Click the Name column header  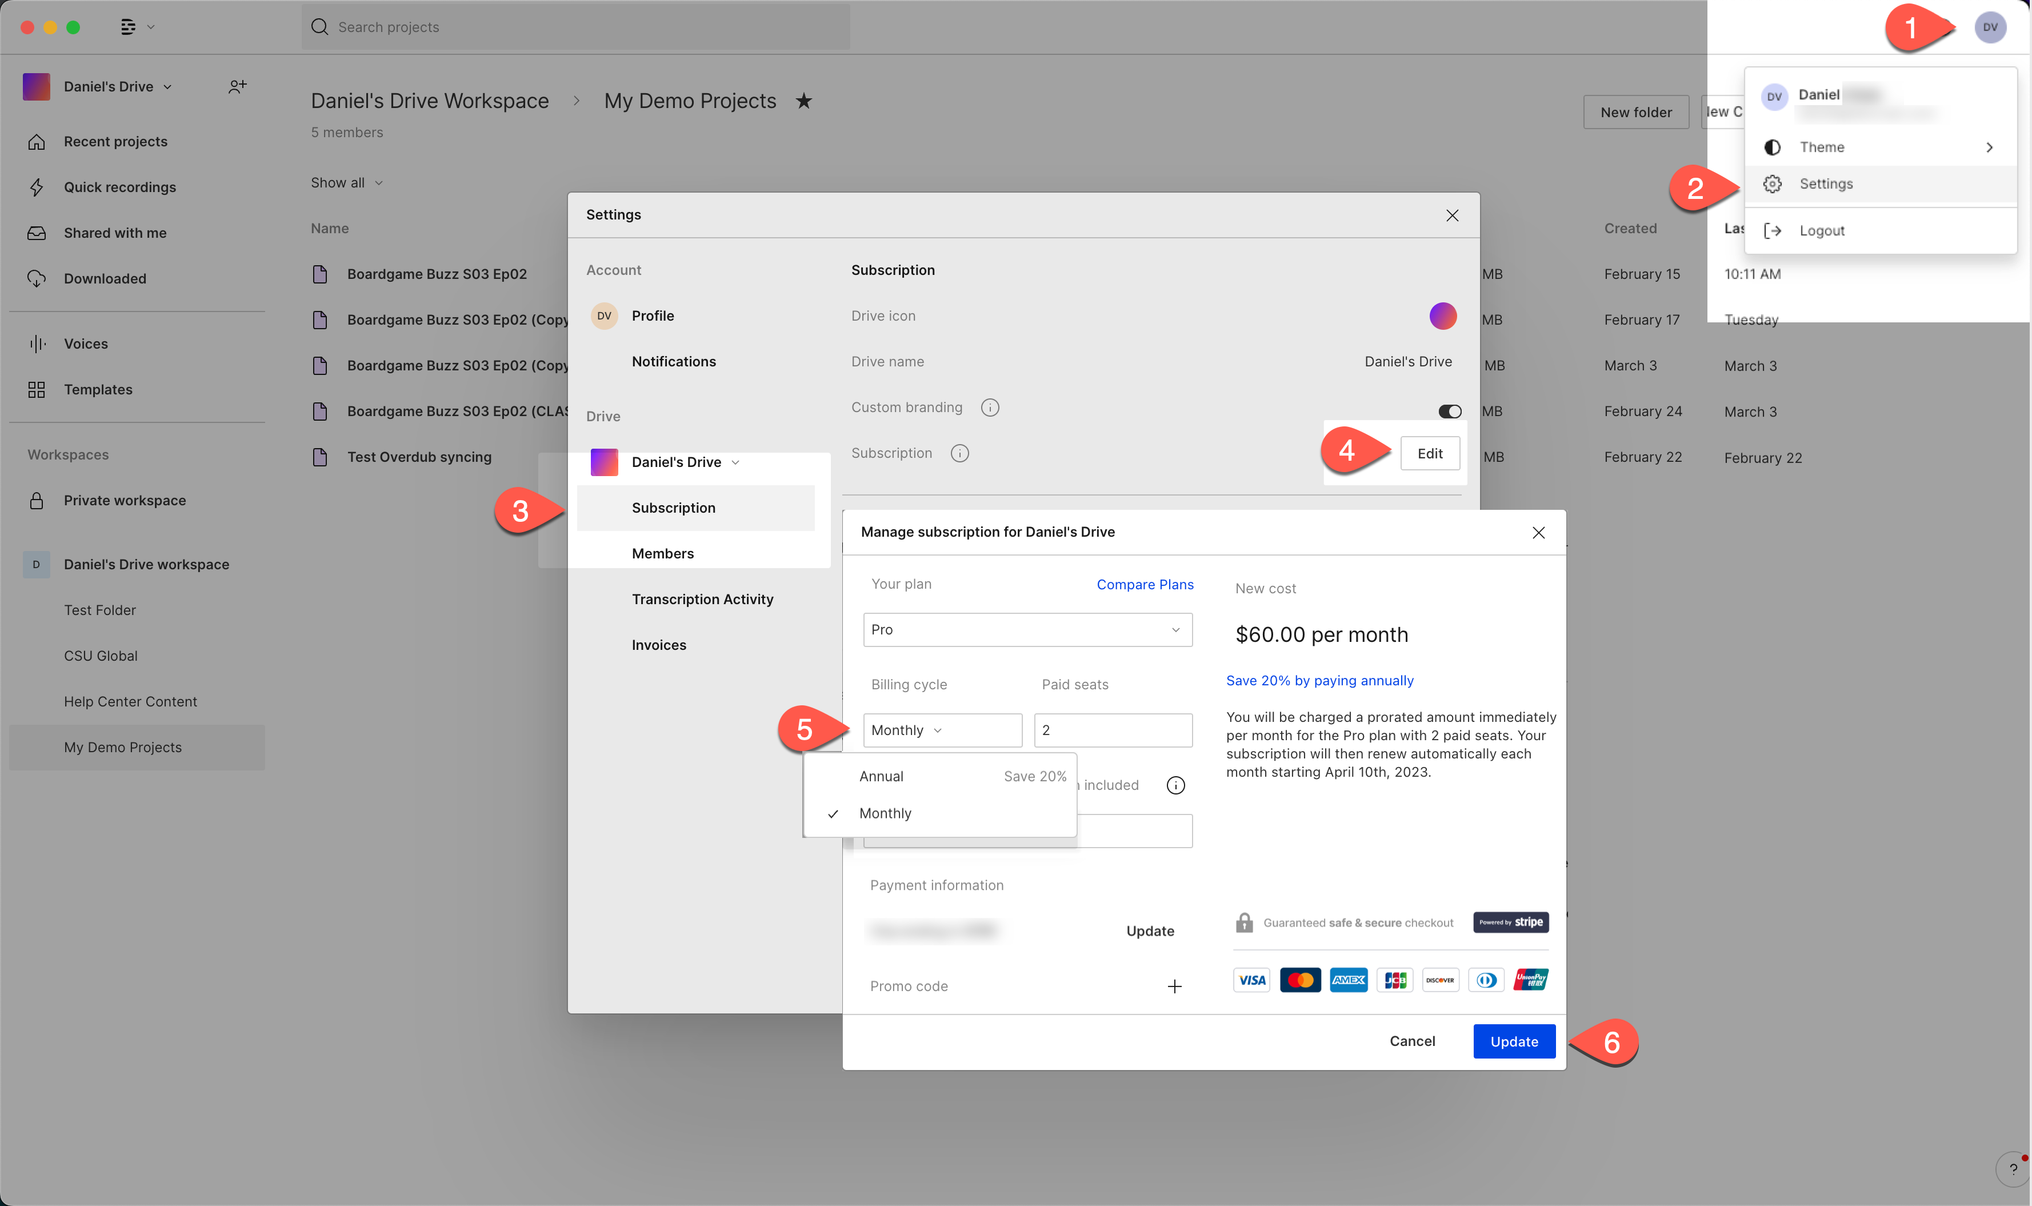[x=329, y=229]
